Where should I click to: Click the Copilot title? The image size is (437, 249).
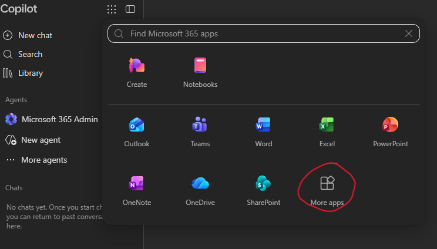19,9
